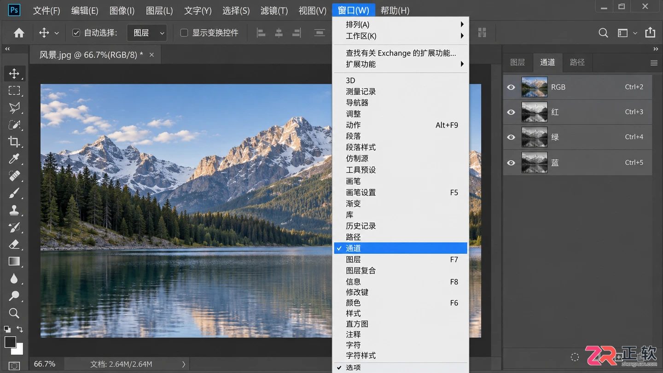
Task: Open the 帮助(H) menu
Action: coord(395,10)
